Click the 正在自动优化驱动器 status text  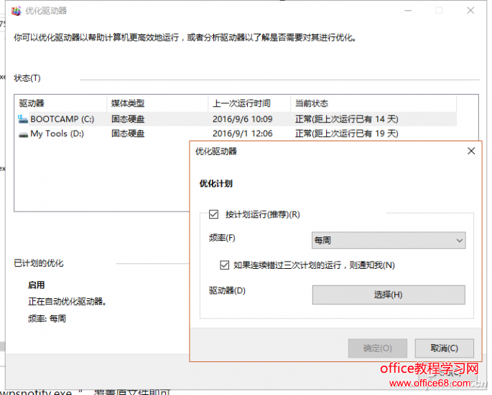67,302
